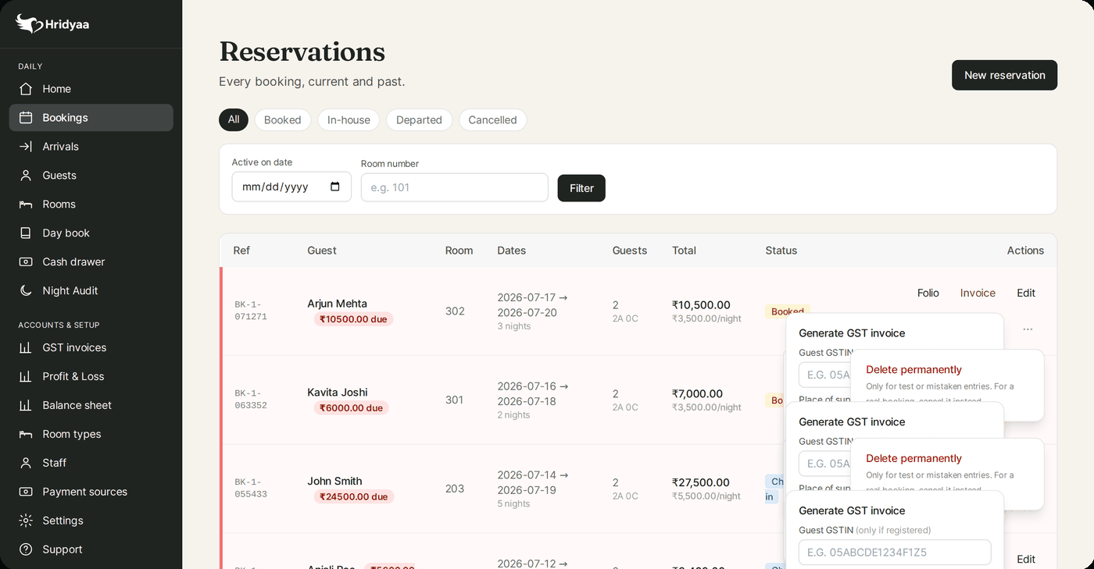Viewport: 1094px width, 569px height.
Task: Click the GST invoices chart icon
Action: pyautogui.click(x=26, y=348)
